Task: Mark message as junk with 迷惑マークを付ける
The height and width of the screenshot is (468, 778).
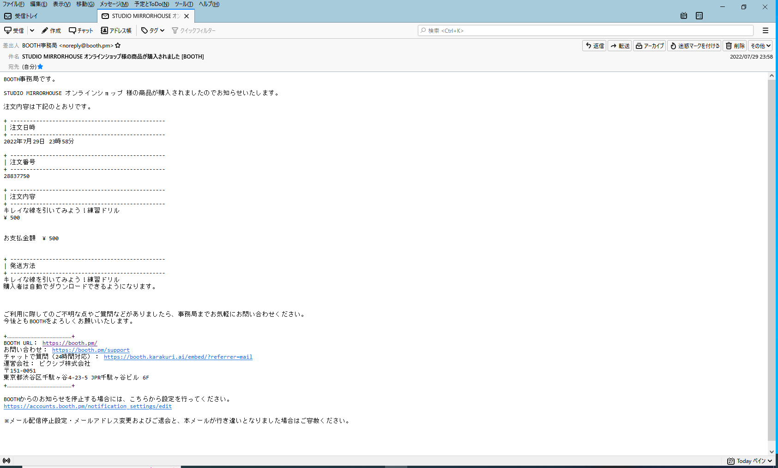Action: [x=694, y=46]
